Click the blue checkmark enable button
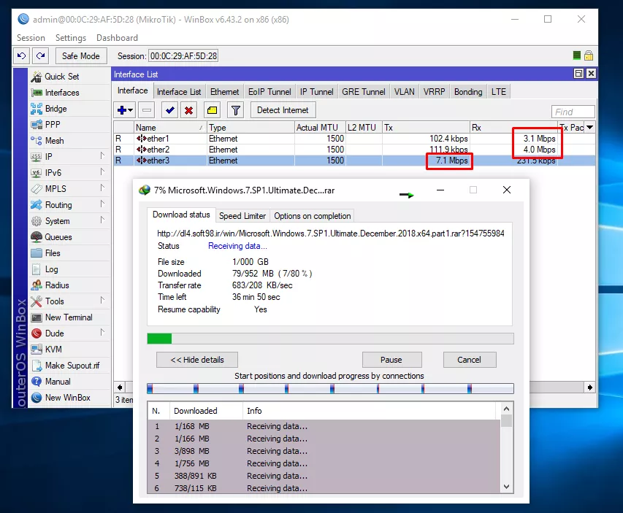Viewport: 623px width, 513px height. (x=169, y=110)
